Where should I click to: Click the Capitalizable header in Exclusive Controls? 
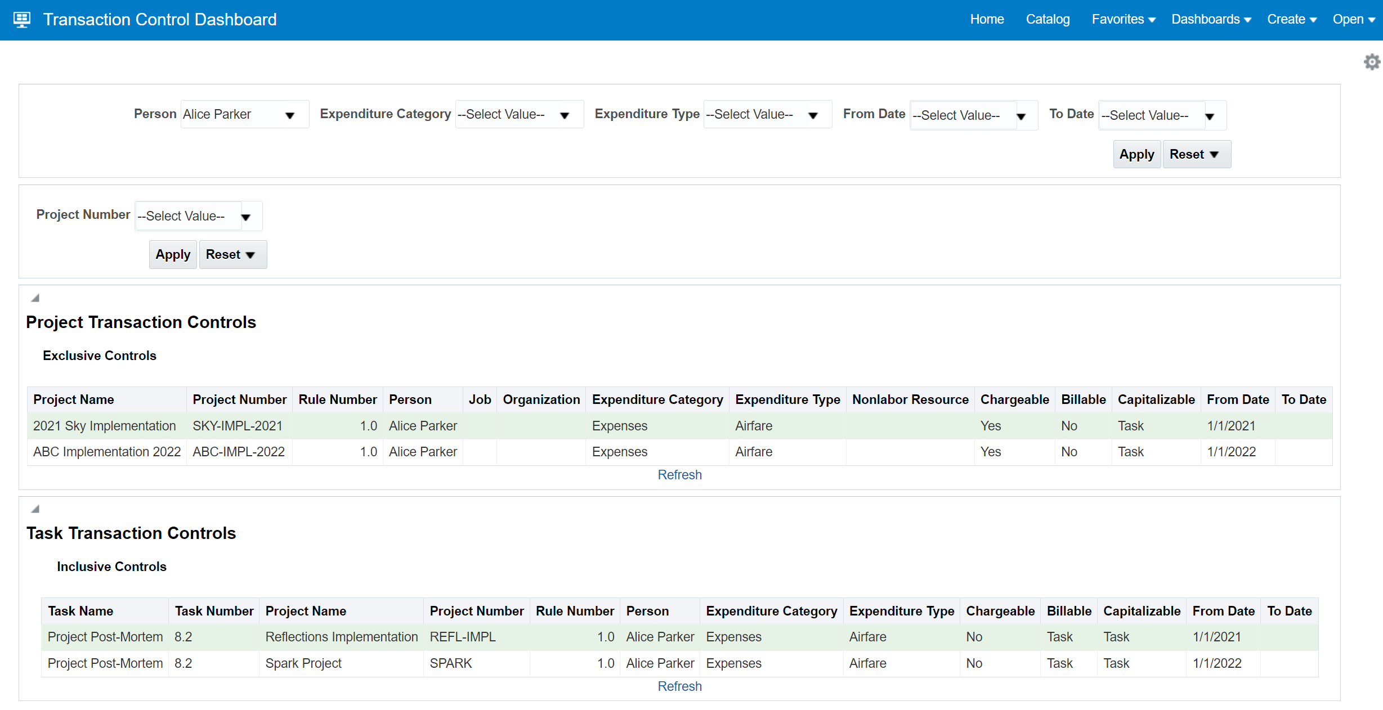pyautogui.click(x=1156, y=399)
